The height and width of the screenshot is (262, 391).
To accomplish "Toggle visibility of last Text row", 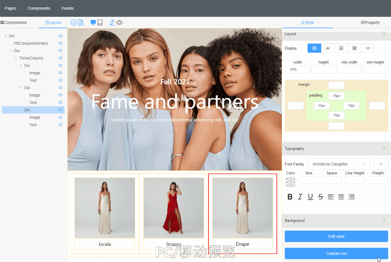I will click(60, 125).
